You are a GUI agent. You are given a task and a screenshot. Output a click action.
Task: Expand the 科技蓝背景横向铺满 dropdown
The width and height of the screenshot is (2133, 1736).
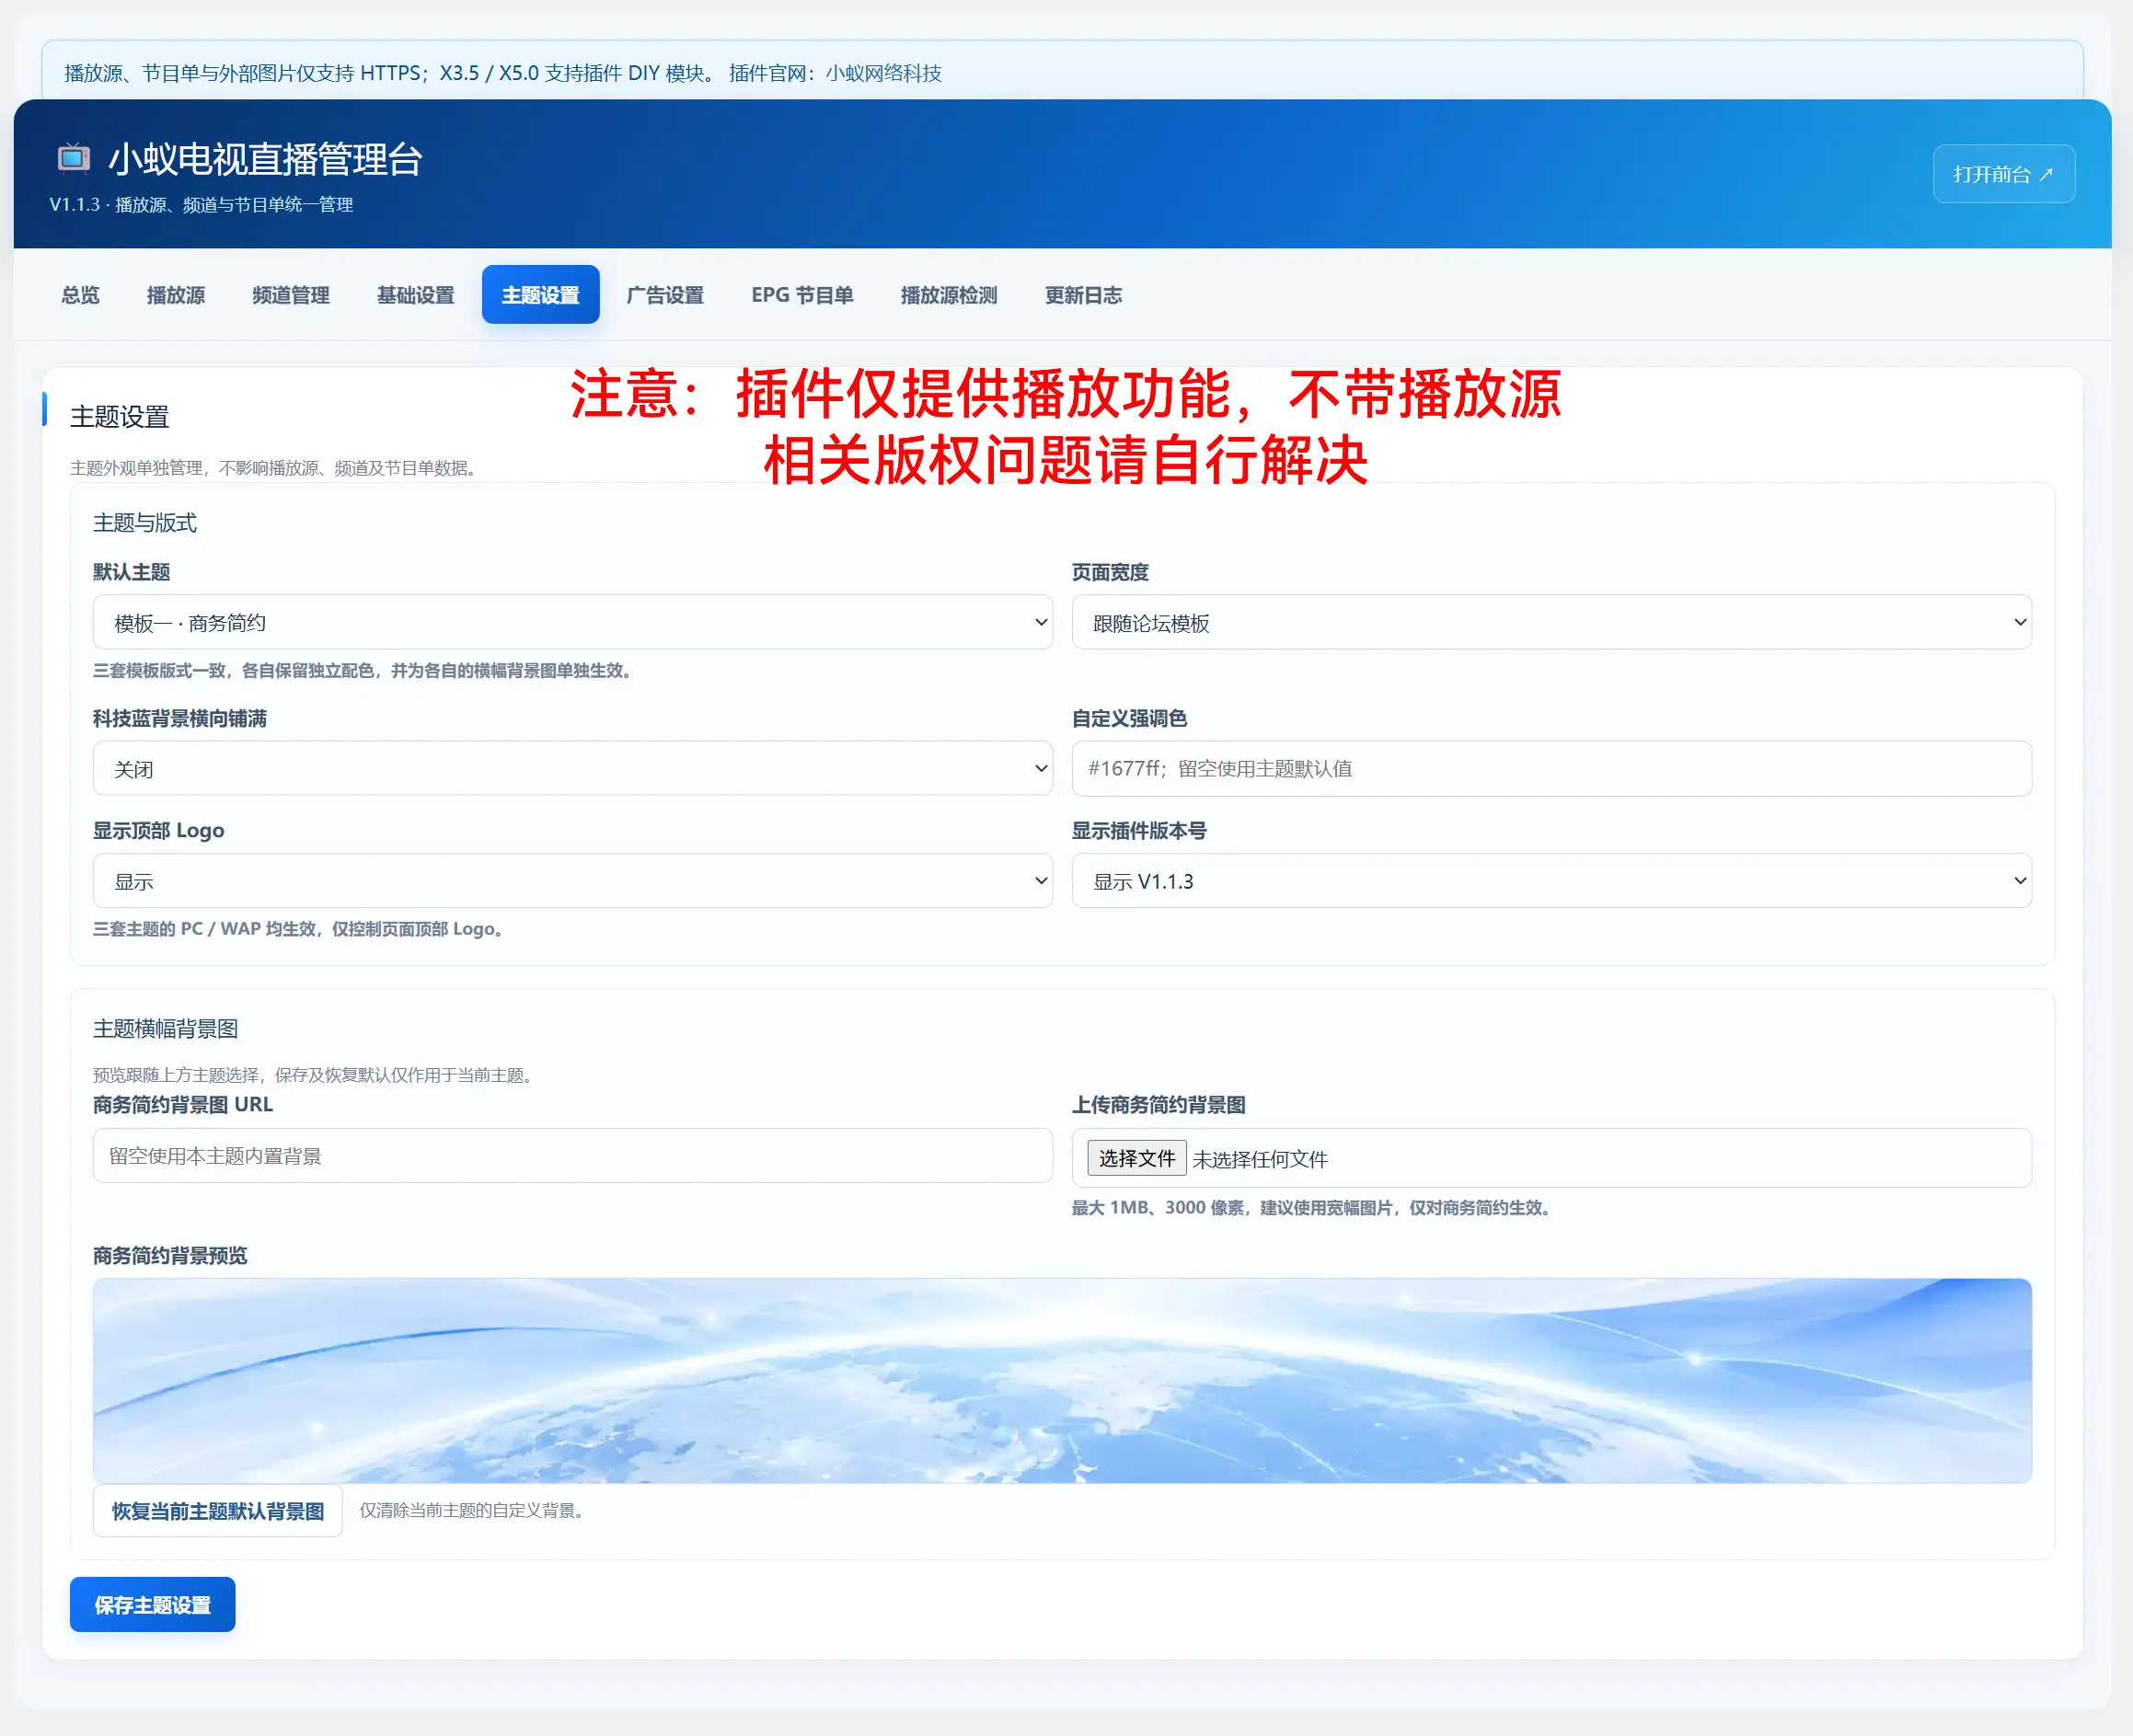tap(572, 768)
